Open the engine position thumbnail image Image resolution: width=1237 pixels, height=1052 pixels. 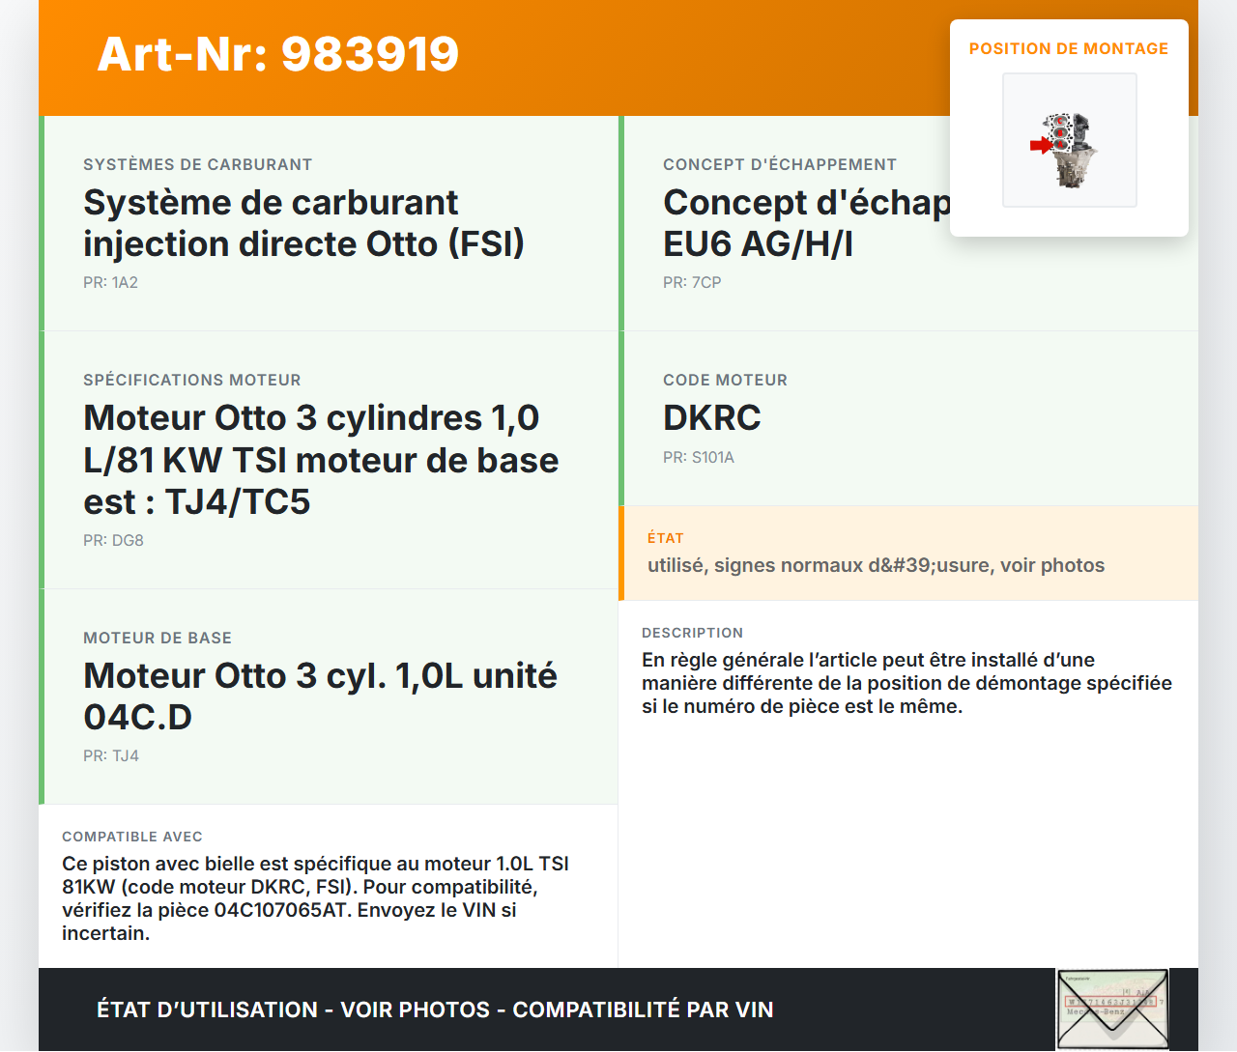[x=1070, y=140]
